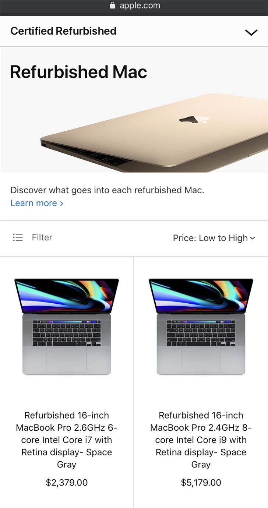Select the 2.4GHz 8-core MacBook Pro image

point(201,327)
